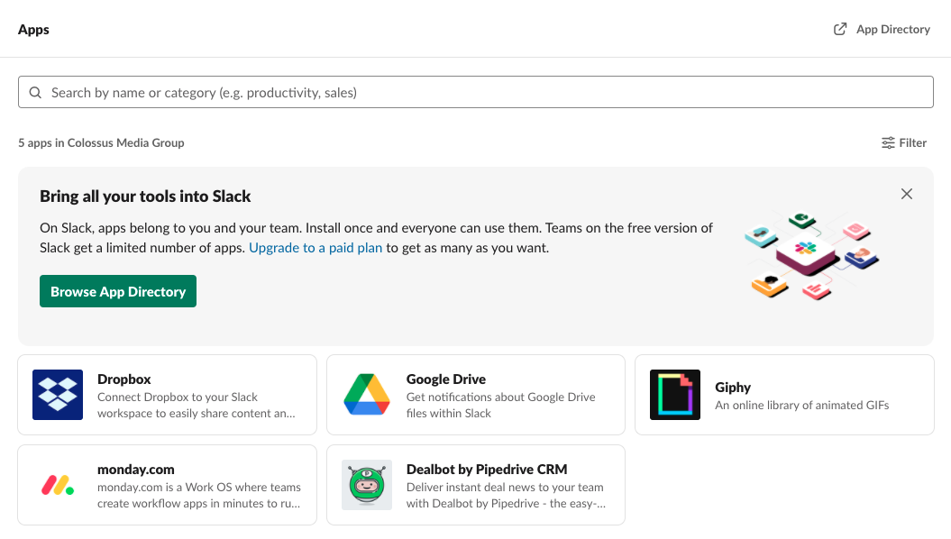The height and width of the screenshot is (539, 951).
Task: Click the animated GIFs library description
Action: click(801, 405)
